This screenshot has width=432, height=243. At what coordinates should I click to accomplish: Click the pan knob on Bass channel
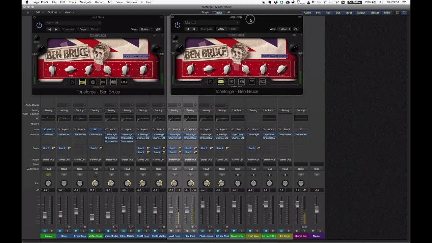click(64, 183)
